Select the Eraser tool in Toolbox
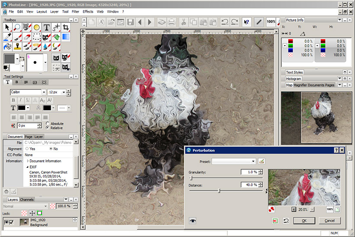Viewport: 355px width, 237px height. (x=27, y=37)
